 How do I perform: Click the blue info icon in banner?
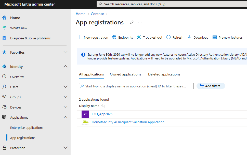[83, 55]
